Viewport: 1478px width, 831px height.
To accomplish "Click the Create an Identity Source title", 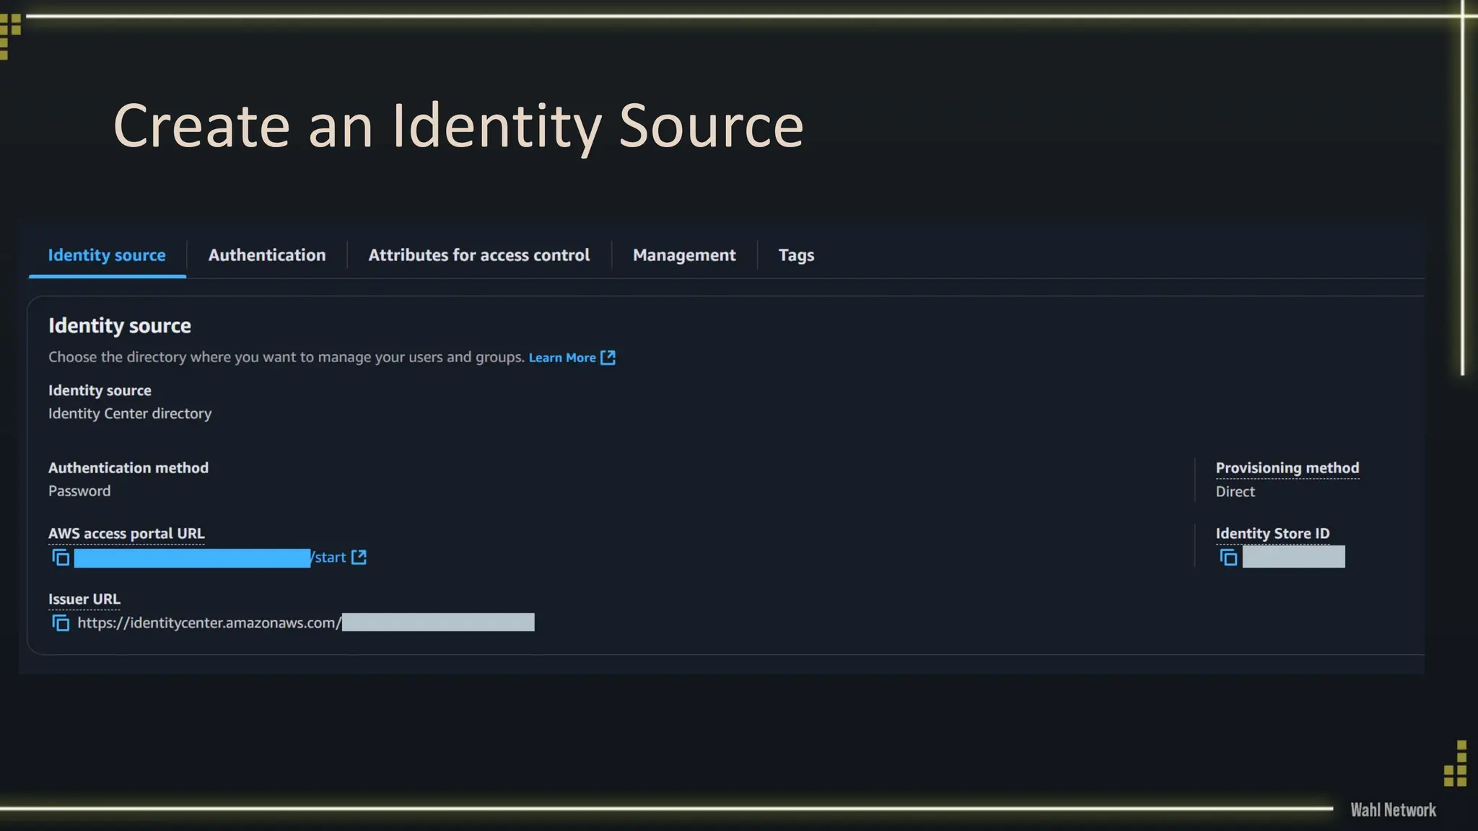I will click(458, 126).
